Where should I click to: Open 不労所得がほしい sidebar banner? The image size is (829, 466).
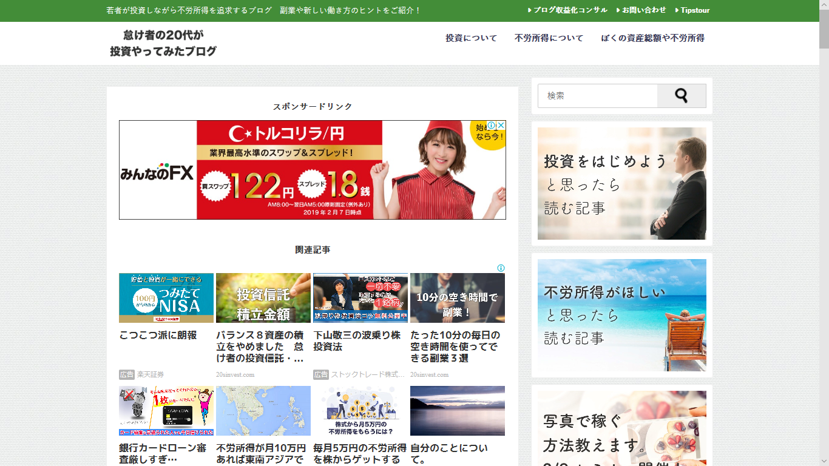tap(622, 315)
